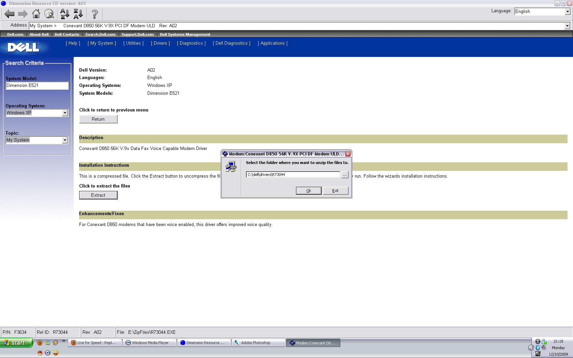
Task: Follow the Dell.com link
Action: (x=15, y=34)
